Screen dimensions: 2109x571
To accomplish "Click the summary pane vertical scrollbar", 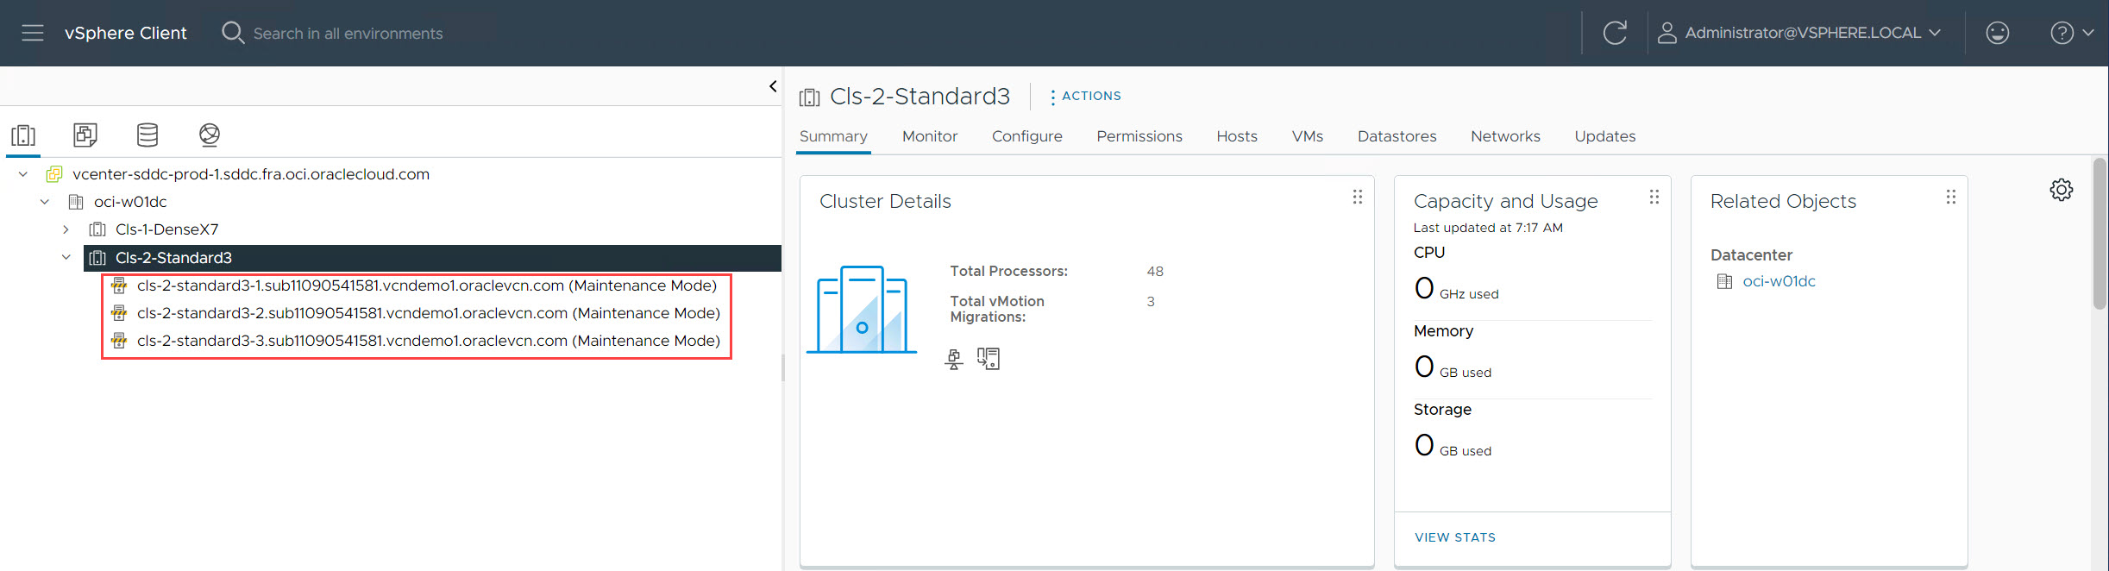I will (x=2100, y=233).
